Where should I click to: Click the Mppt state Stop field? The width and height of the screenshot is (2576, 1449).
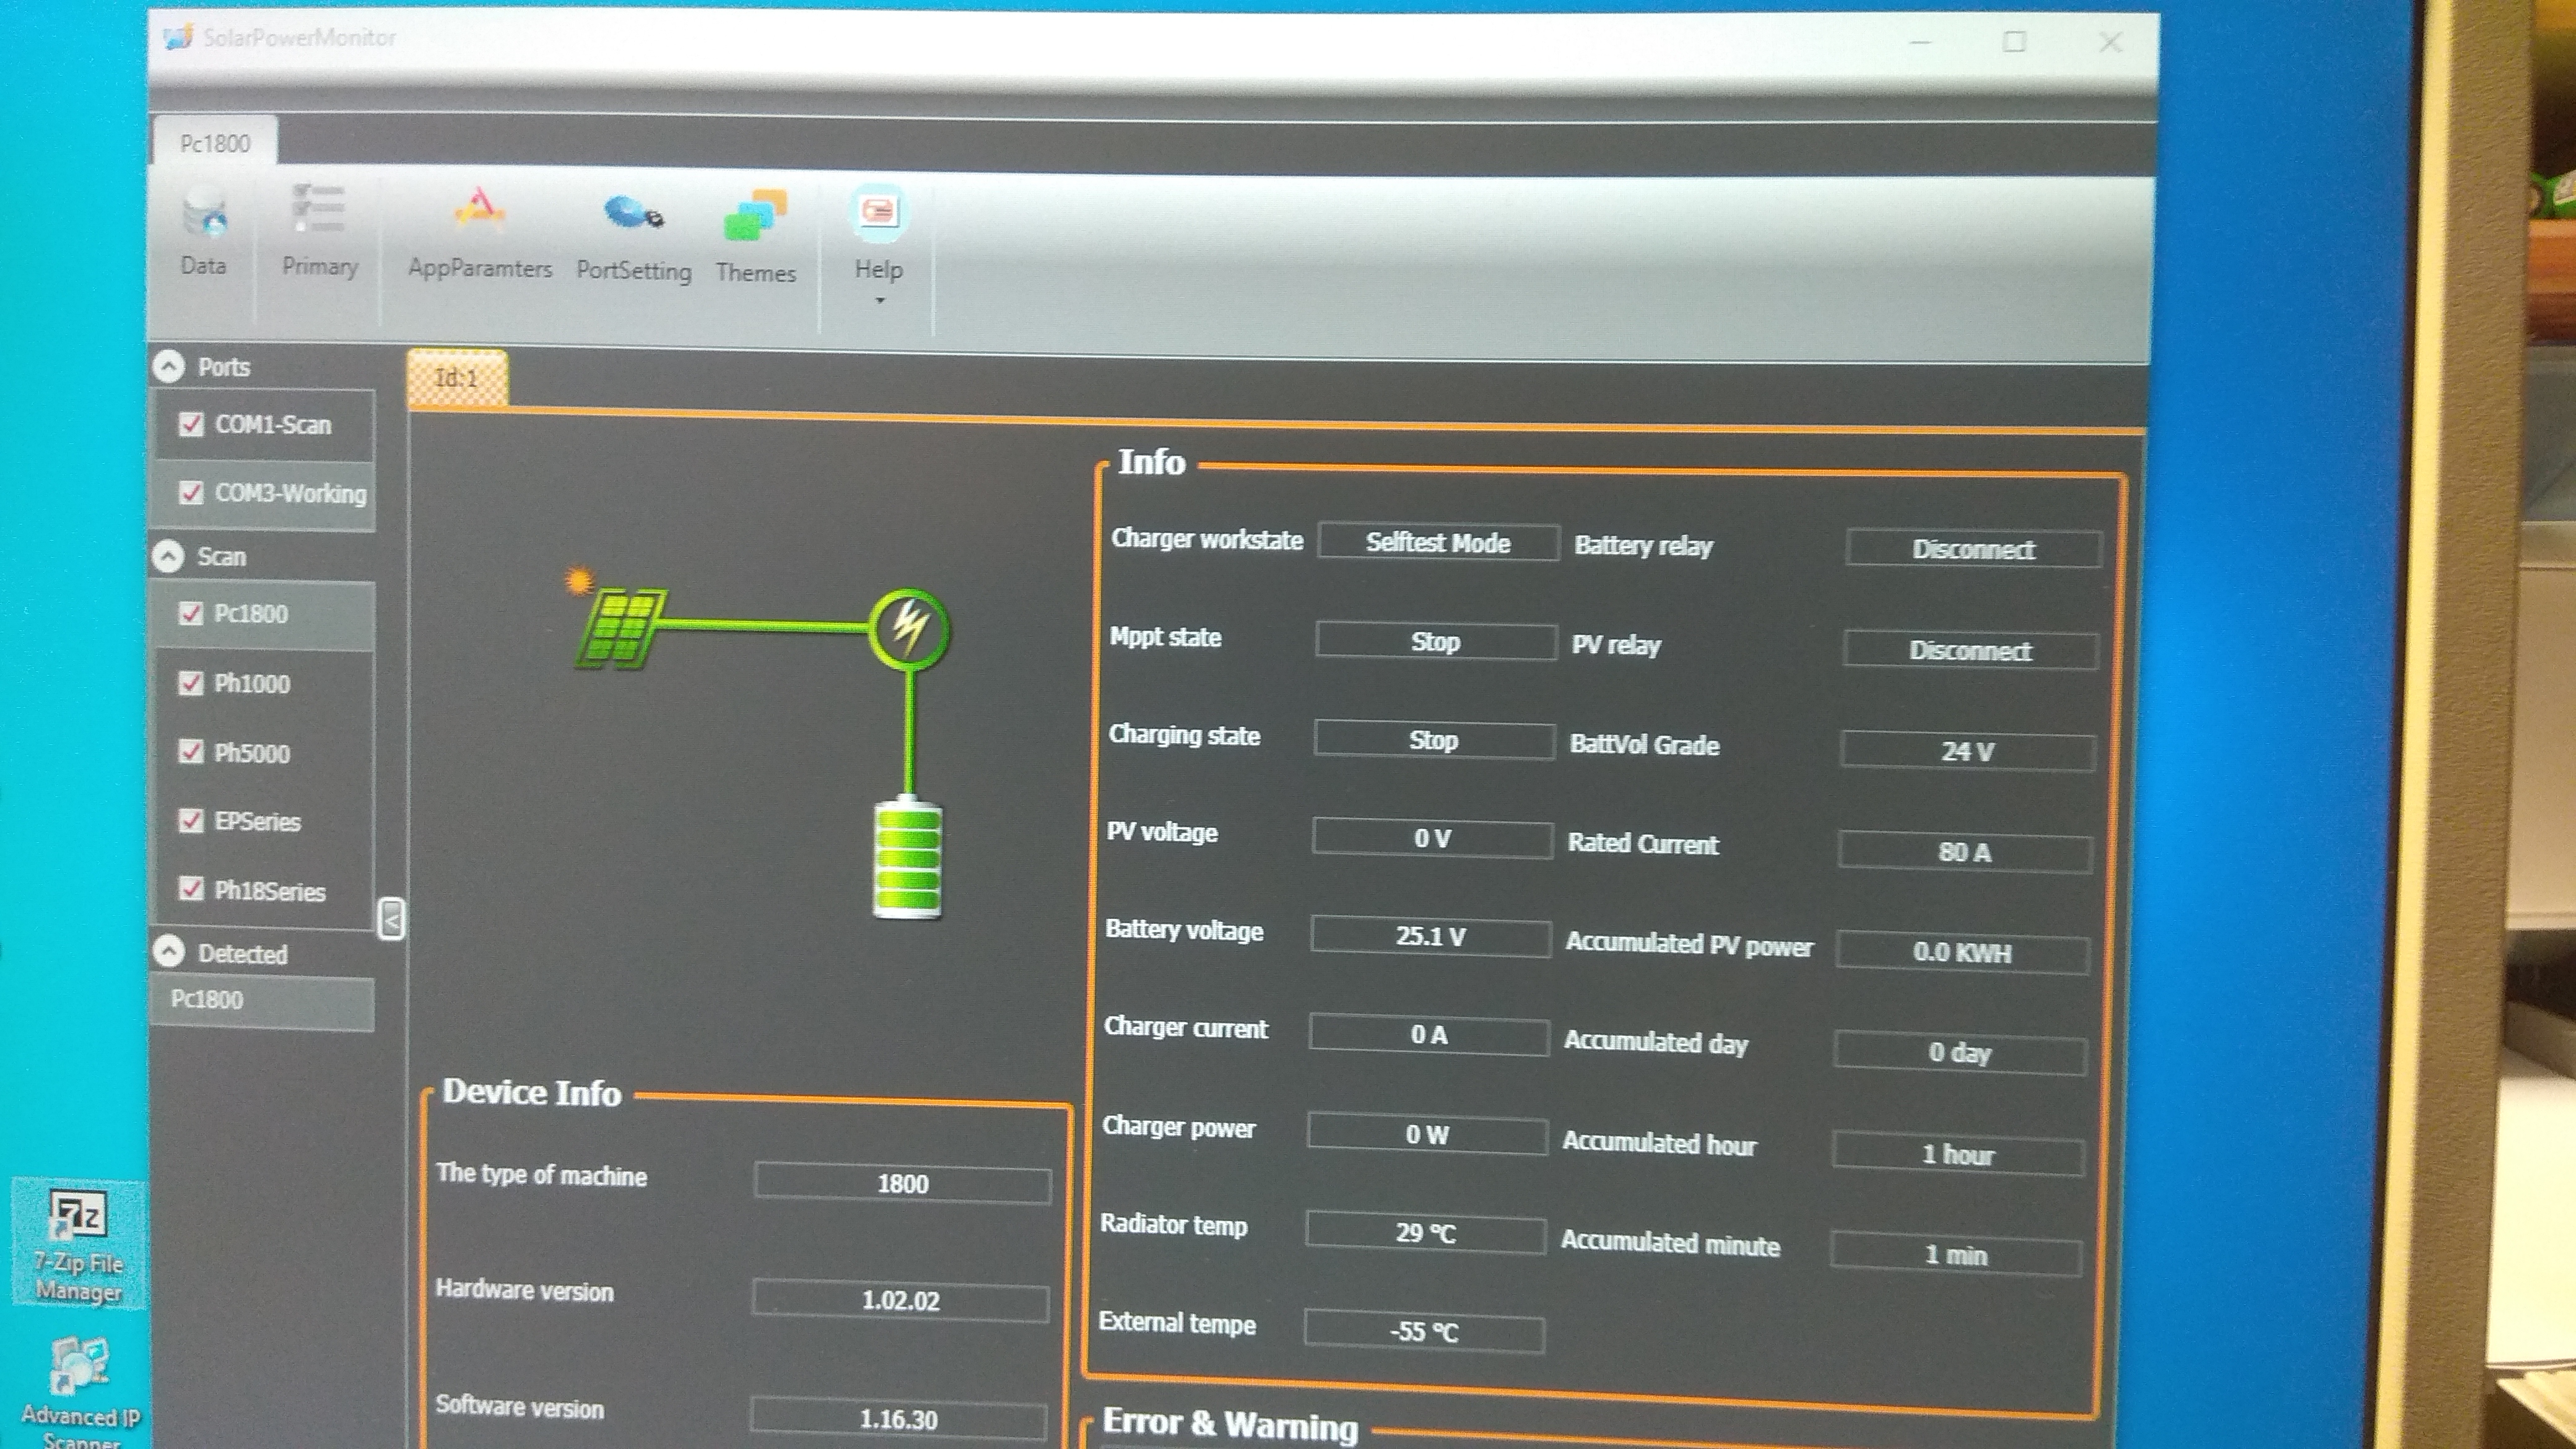coord(1436,641)
